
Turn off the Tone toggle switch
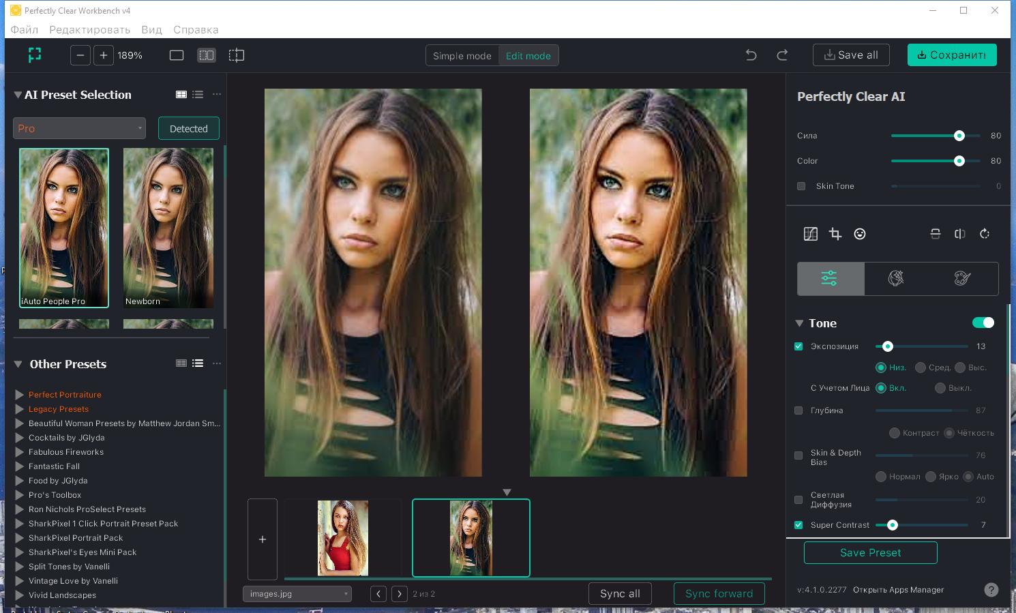983,323
